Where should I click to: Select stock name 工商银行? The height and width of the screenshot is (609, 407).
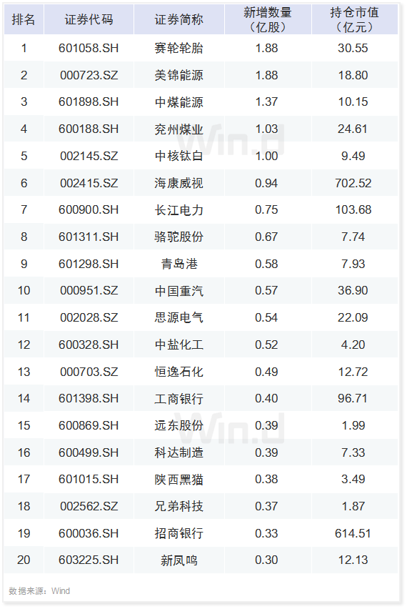point(179,399)
